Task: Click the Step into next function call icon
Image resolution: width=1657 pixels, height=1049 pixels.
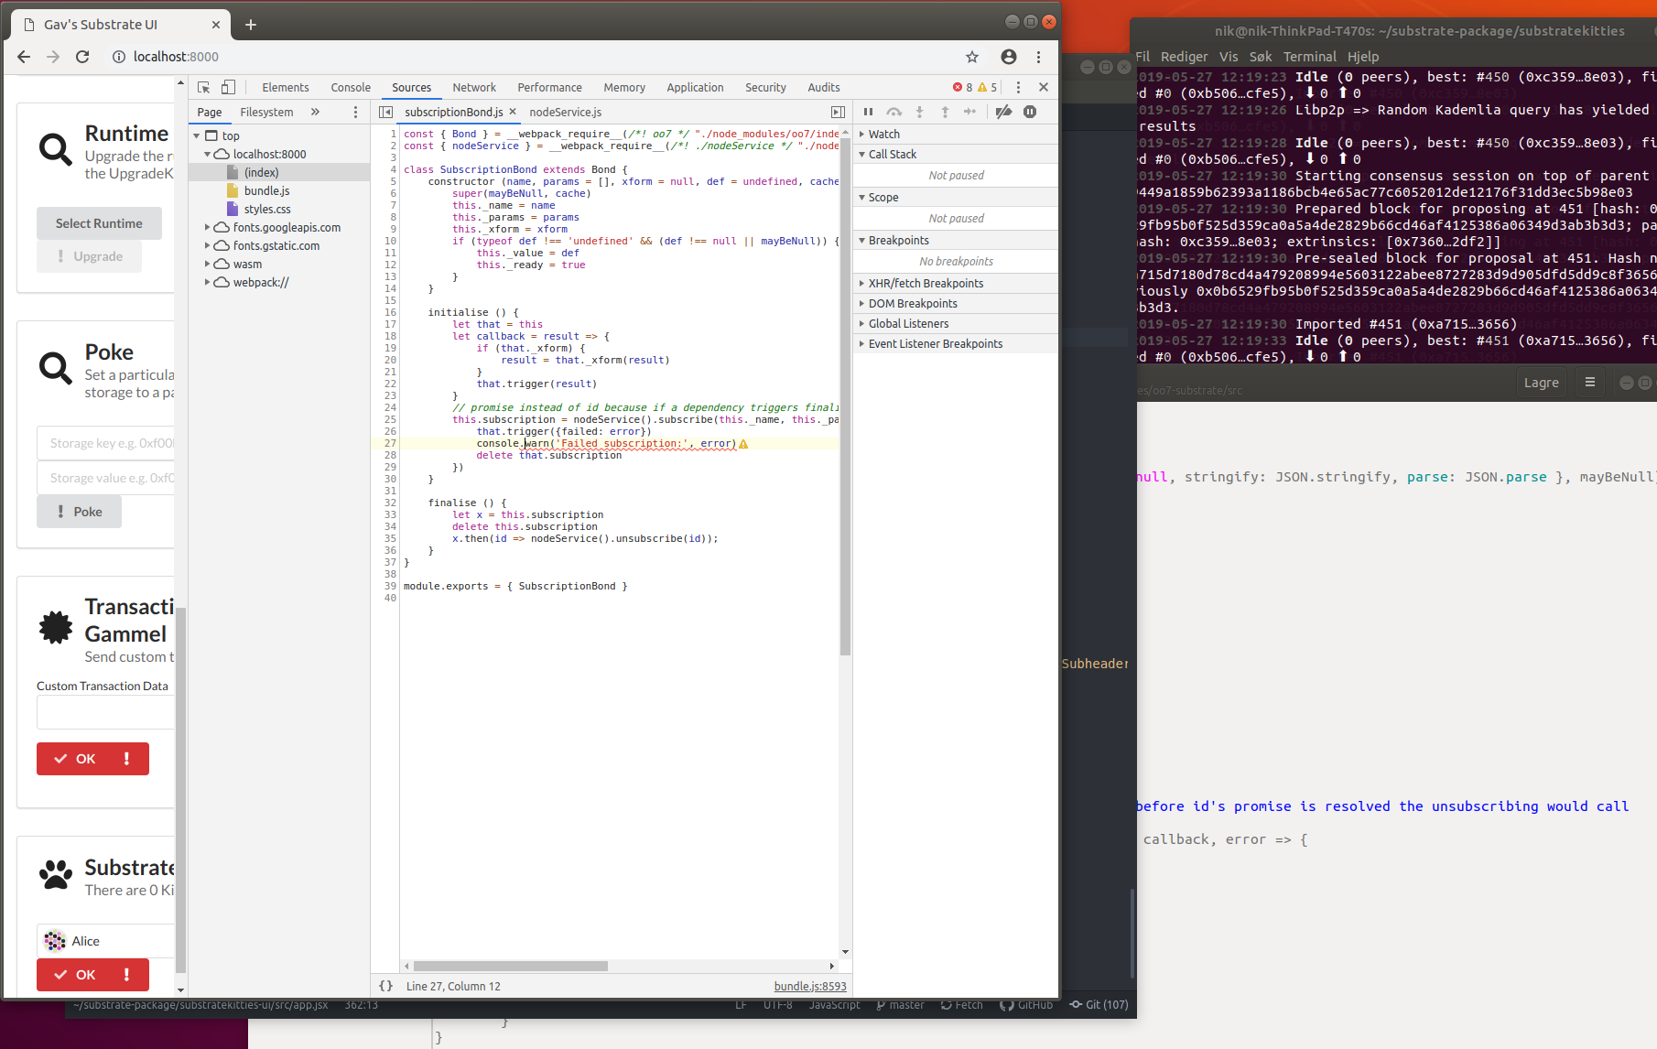Action: point(919,112)
